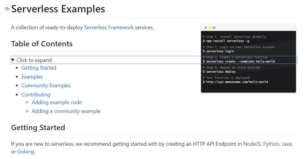Go to the Examples contents link
Viewport: 306px width, 159px height.
coord(32,77)
